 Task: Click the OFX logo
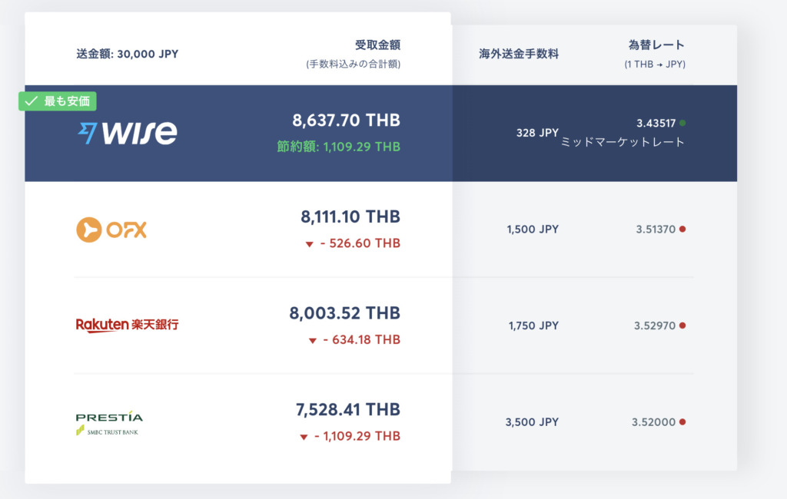tap(111, 230)
